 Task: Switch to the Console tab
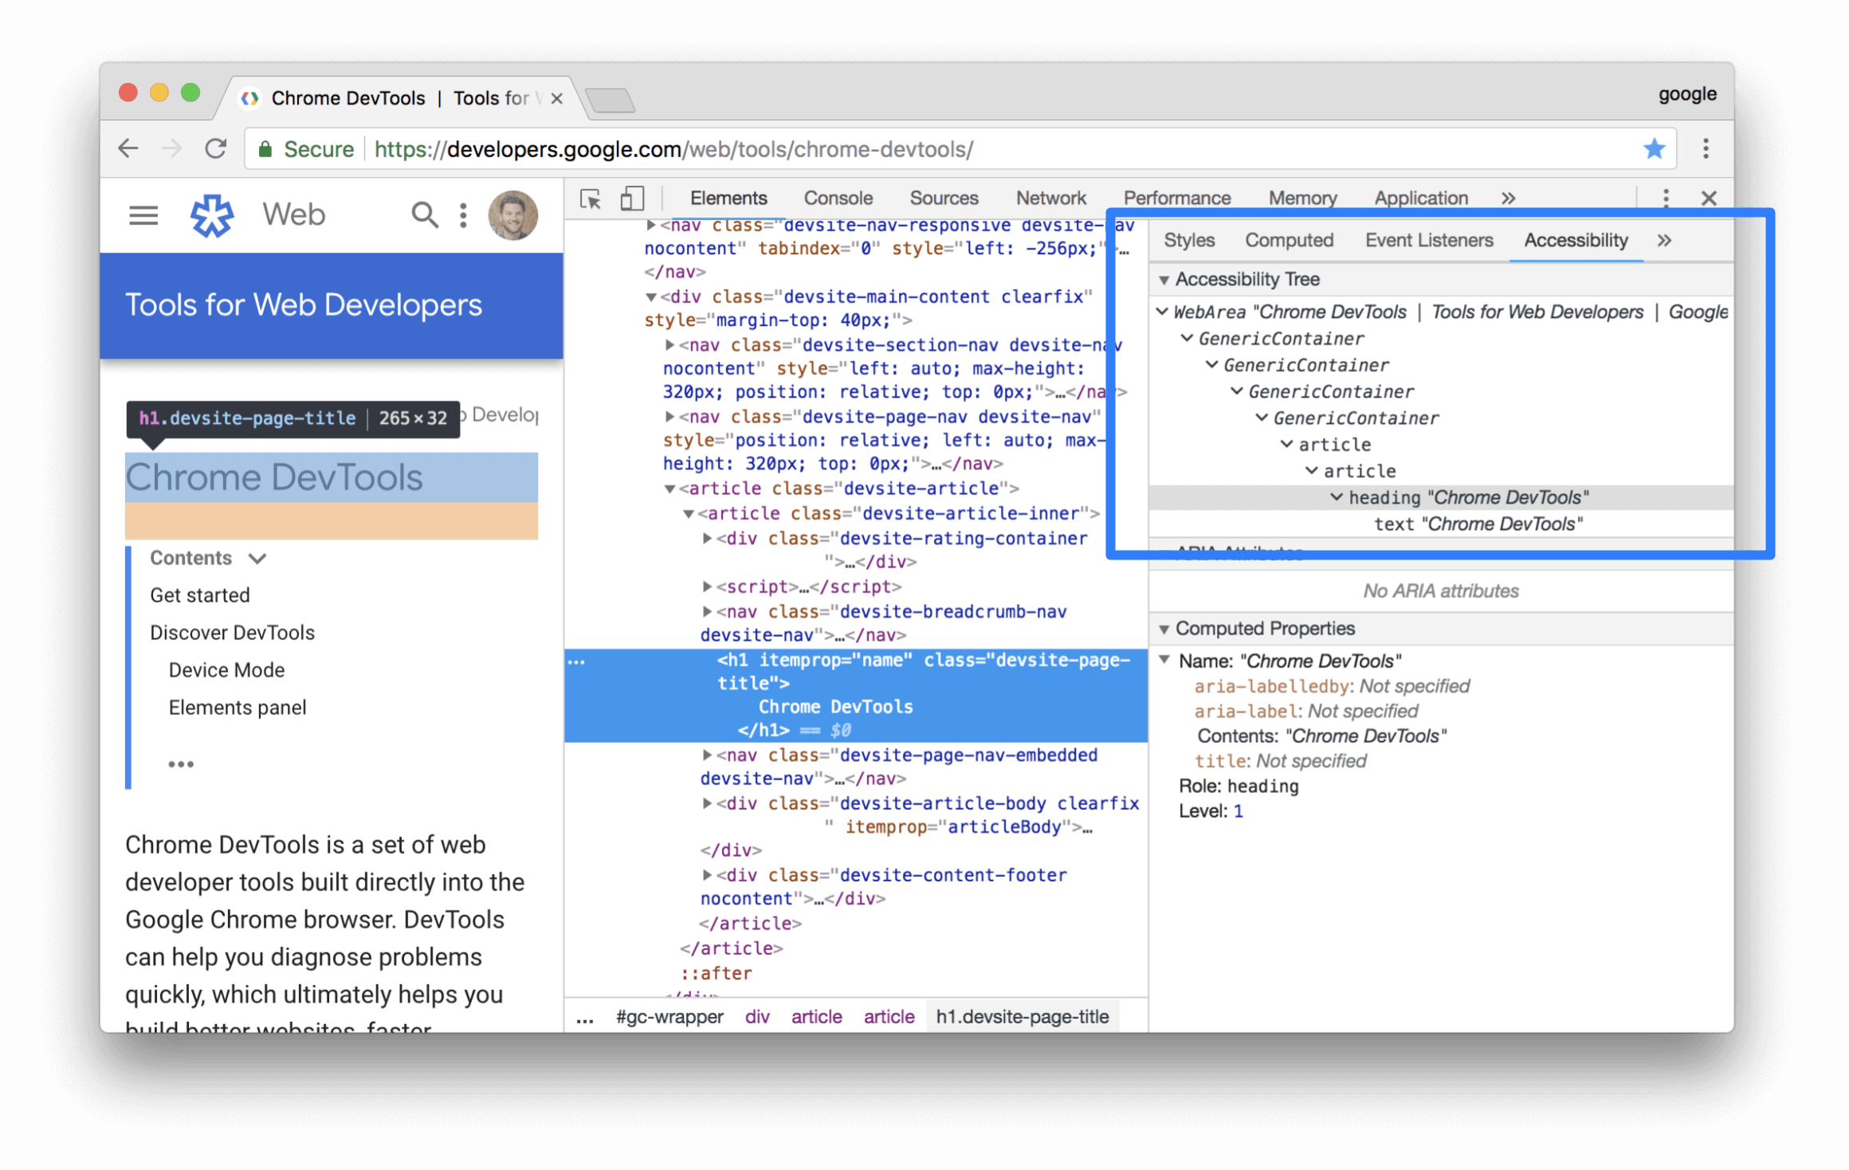click(x=838, y=198)
